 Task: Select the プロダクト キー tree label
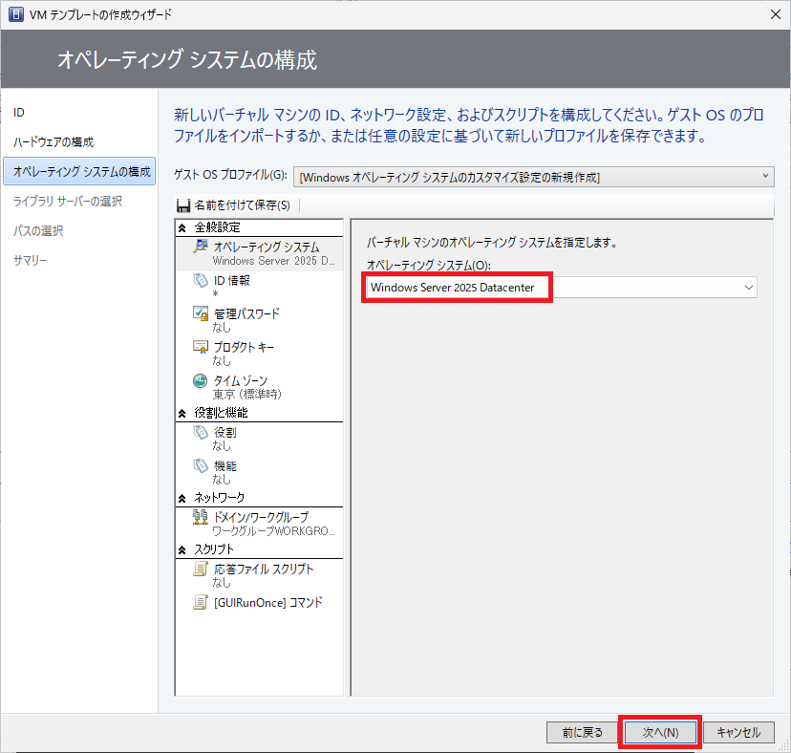(x=244, y=347)
